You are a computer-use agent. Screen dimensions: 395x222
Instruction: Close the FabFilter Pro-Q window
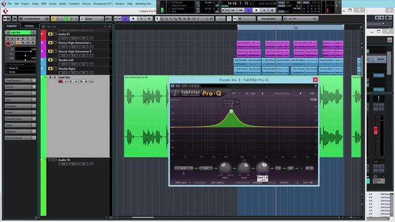click(315, 80)
